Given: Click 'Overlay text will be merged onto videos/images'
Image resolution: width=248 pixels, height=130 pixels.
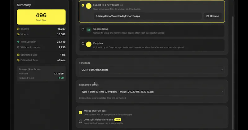Looking at the screenshot, I should [x=108, y=115].
